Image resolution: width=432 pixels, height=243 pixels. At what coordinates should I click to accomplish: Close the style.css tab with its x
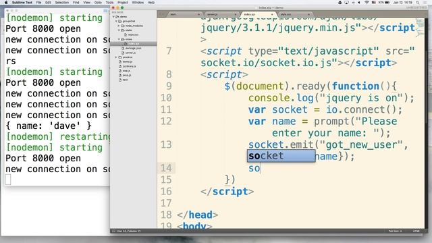(x=308, y=14)
